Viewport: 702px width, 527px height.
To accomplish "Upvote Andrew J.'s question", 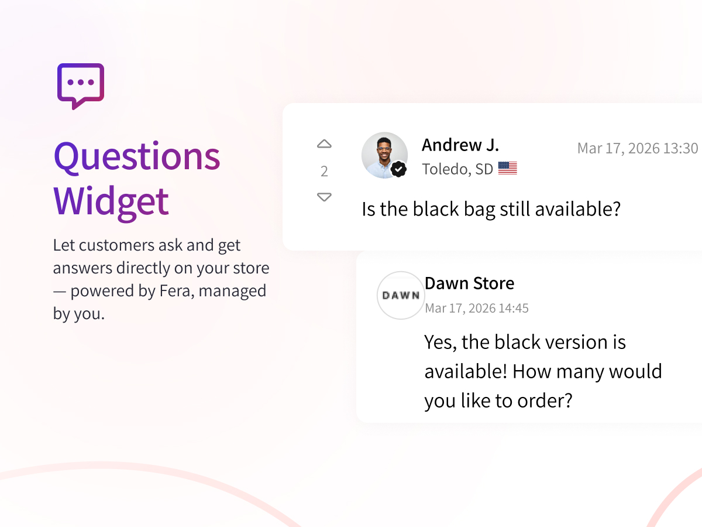I will [324, 144].
